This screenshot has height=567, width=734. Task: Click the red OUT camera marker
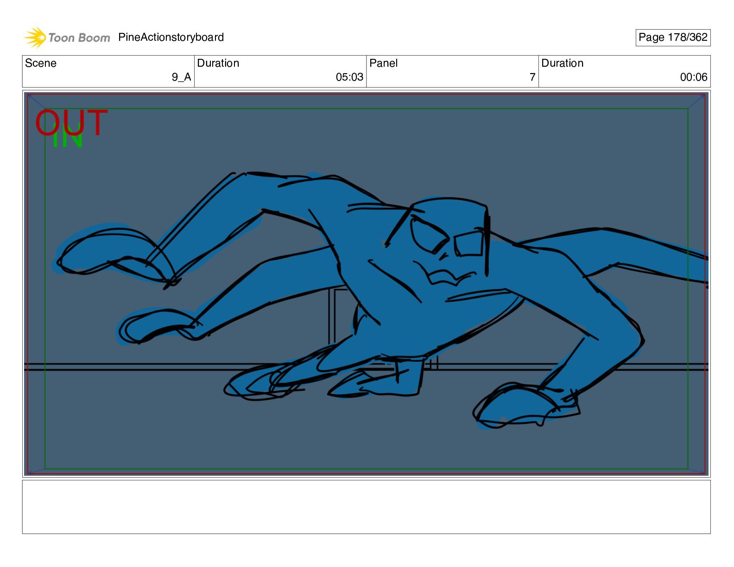pyautogui.click(x=71, y=122)
